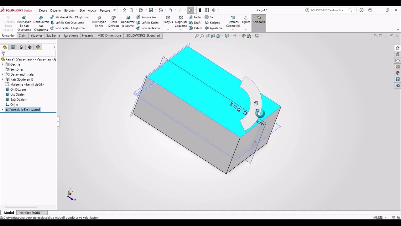This screenshot has width=401, height=226.
Task: Open File Explorer folder in task pane
Action: [x=398, y=61]
